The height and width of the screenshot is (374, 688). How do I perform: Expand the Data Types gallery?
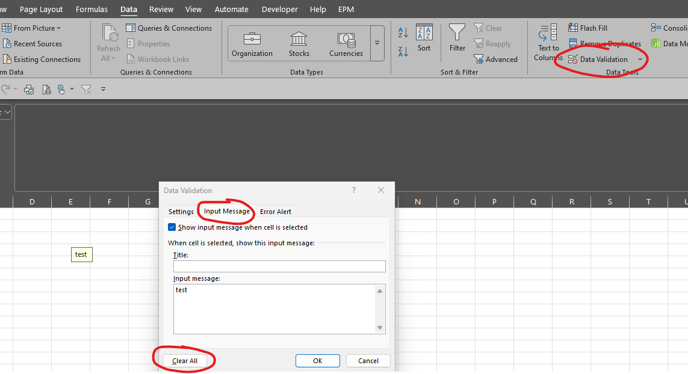coord(377,43)
